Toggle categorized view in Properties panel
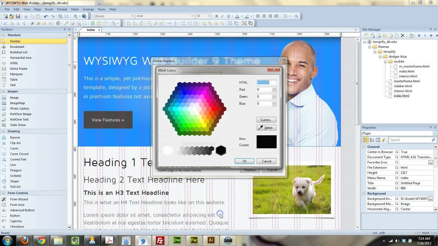Image resolution: width=438 pixels, height=246 pixels. point(365,140)
